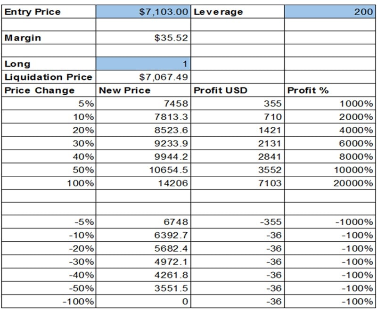Select the Long quantity cell showing 1
The image size is (377, 311).
point(143,64)
